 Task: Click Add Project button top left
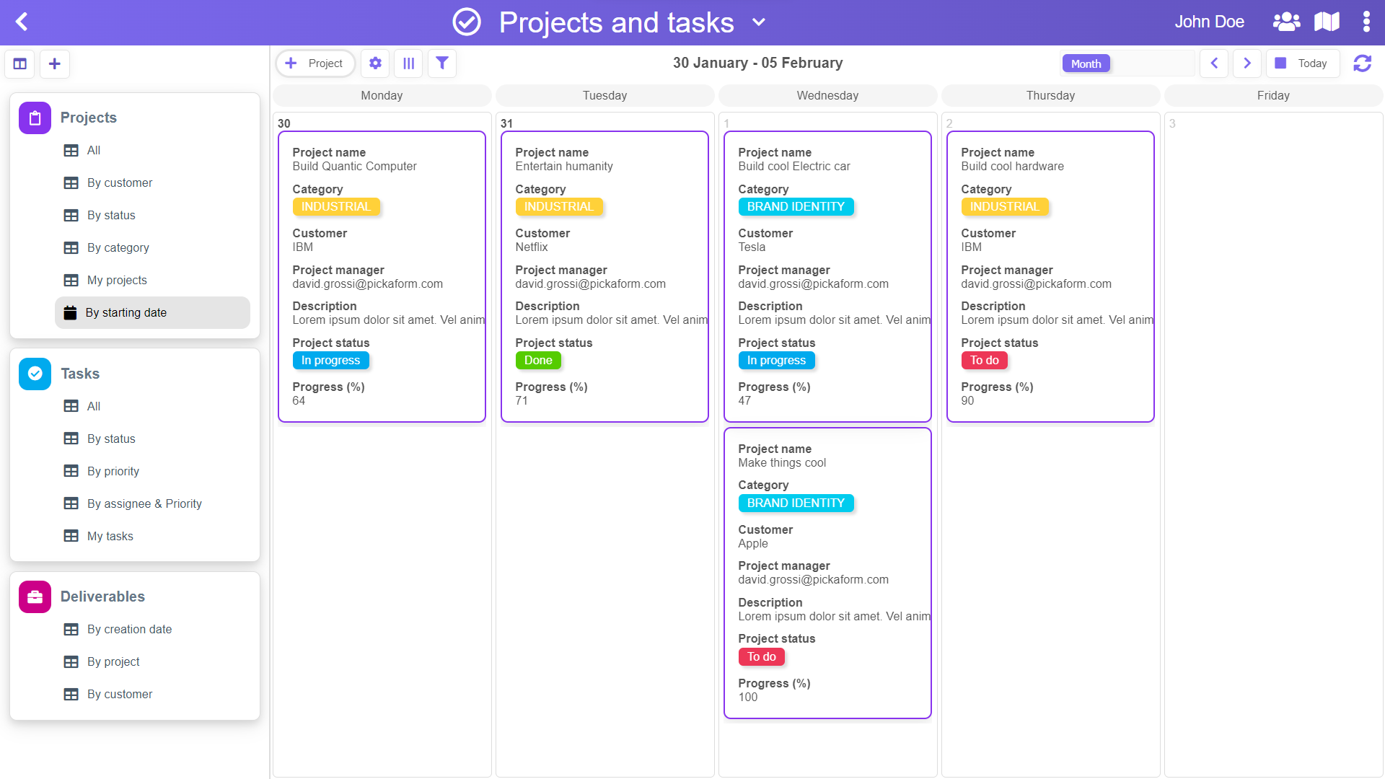point(315,63)
